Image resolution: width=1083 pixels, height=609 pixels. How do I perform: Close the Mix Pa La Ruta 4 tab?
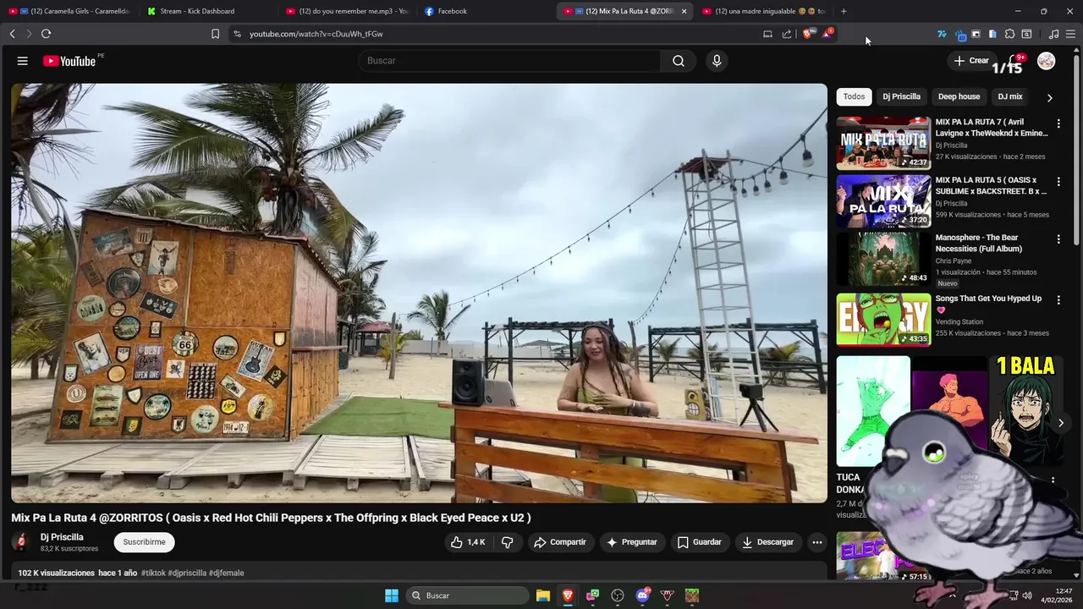[x=684, y=11]
